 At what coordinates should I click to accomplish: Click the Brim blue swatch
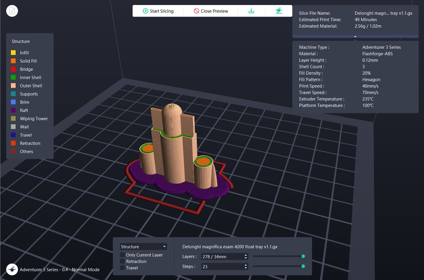(13, 102)
